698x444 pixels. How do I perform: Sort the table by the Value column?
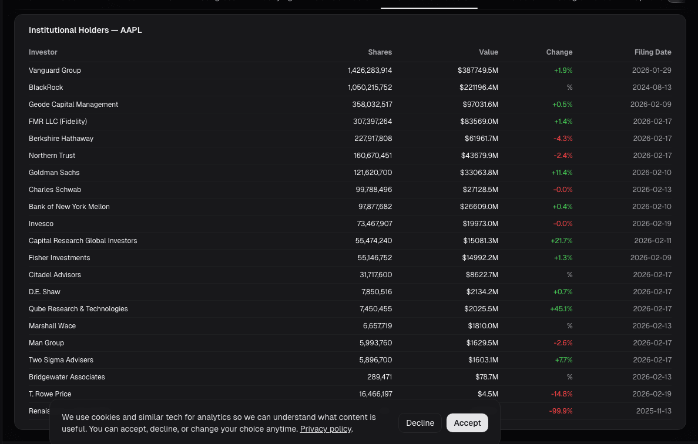(x=488, y=52)
